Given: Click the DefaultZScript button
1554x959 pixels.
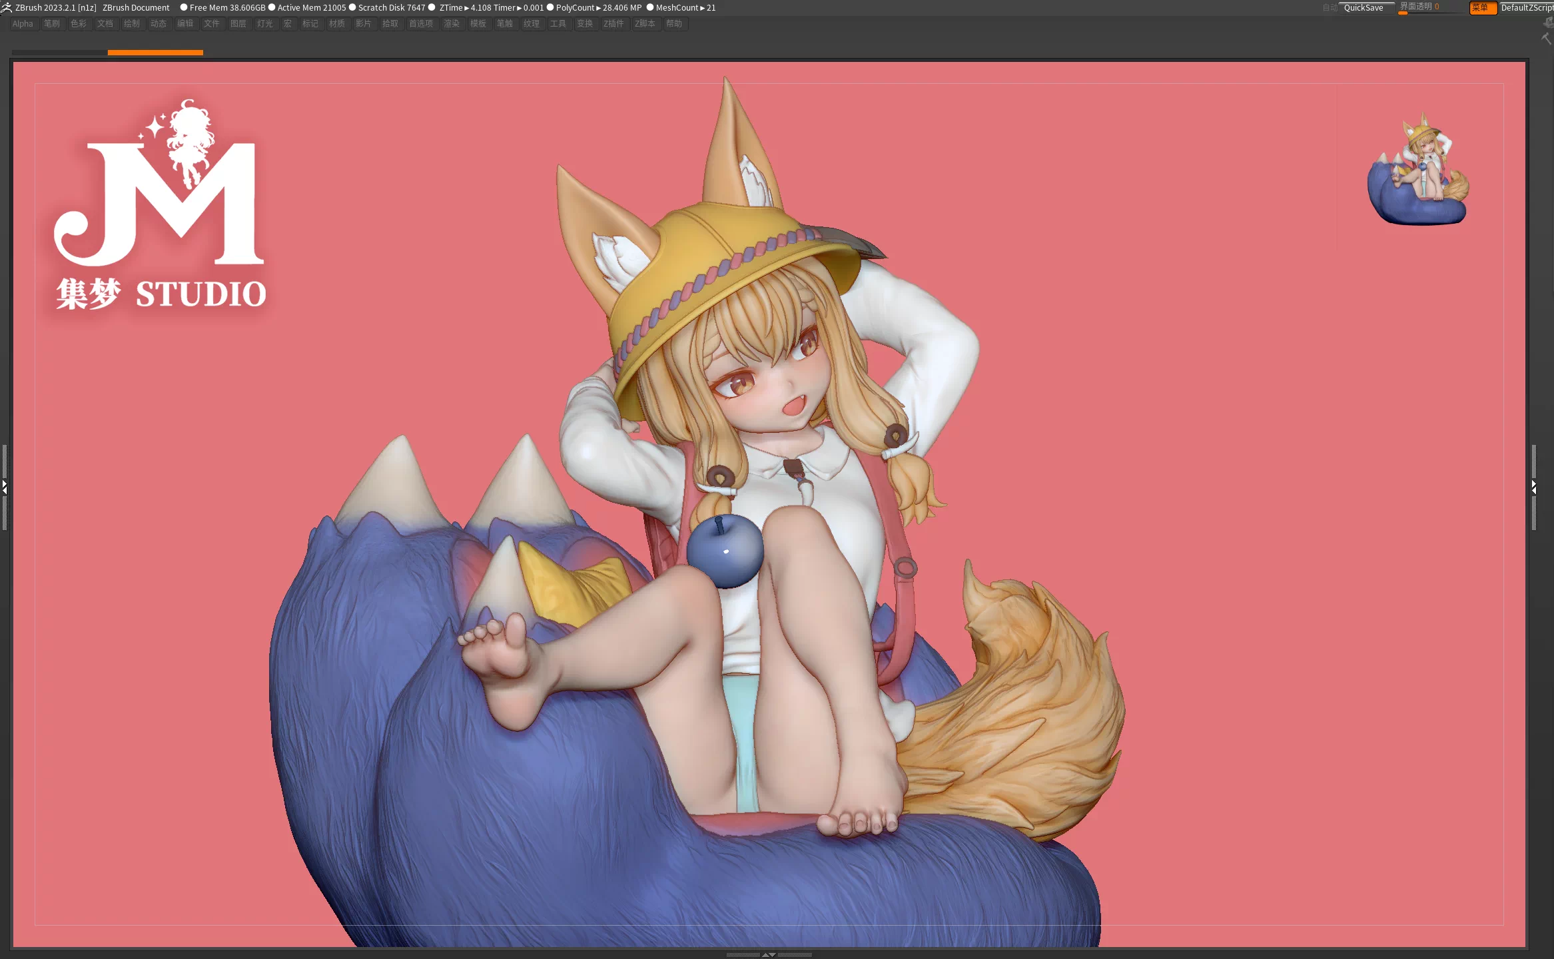Looking at the screenshot, I should 1527,8.
